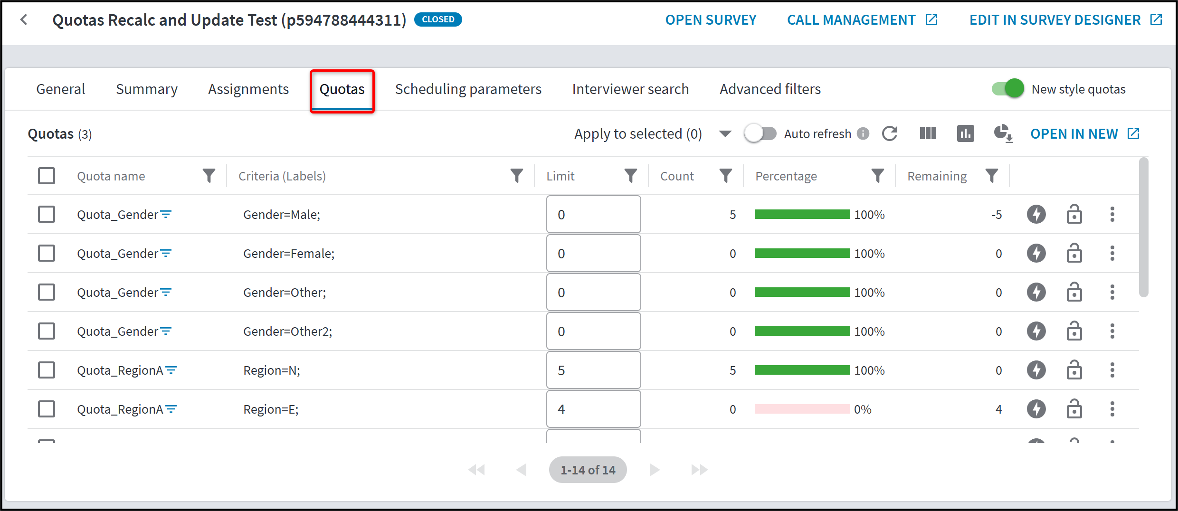Open the Count column filter
Screen dimensions: 1178x511
tap(725, 176)
